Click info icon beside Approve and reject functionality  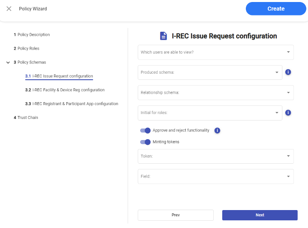pyautogui.click(x=217, y=131)
